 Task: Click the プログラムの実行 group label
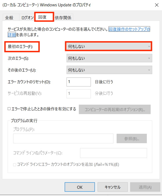(x=24, y=121)
